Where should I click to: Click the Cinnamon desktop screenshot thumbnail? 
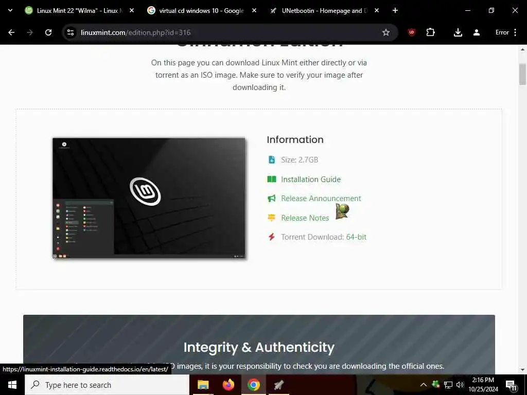(x=149, y=198)
